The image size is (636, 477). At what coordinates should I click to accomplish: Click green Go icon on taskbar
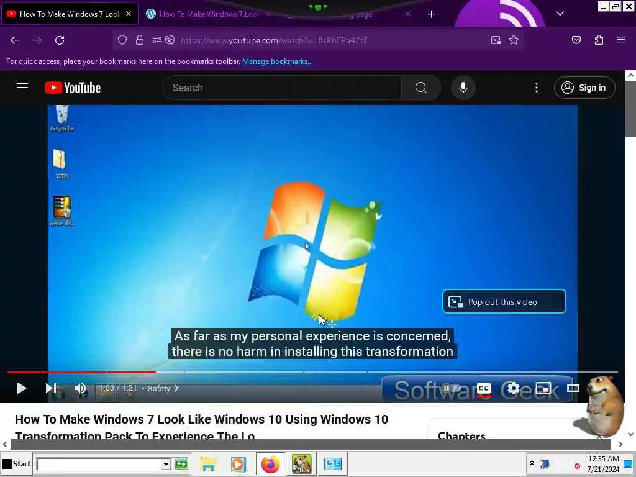181,463
